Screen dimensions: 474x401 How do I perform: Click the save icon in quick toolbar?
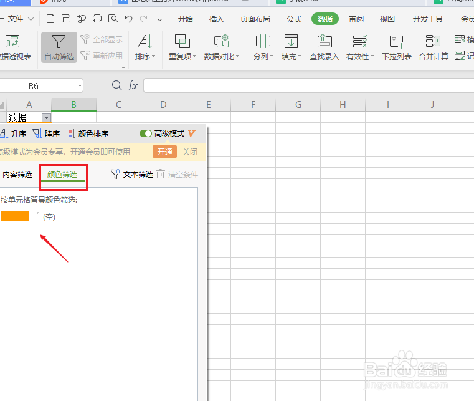pyautogui.click(x=66, y=19)
